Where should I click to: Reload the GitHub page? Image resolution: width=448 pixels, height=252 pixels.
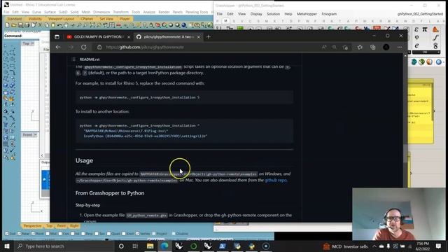click(x=84, y=47)
